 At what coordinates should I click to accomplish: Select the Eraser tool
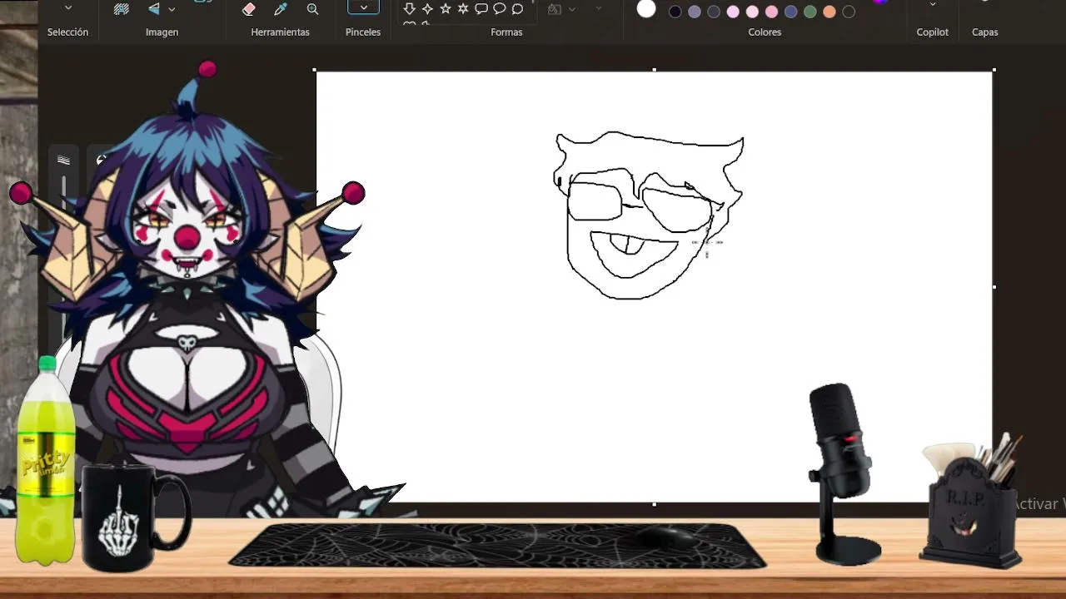point(248,9)
